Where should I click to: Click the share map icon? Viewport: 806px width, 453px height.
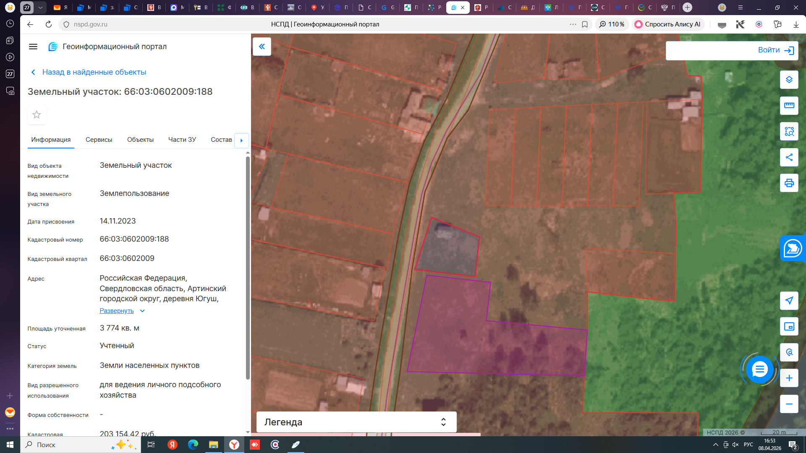click(789, 157)
